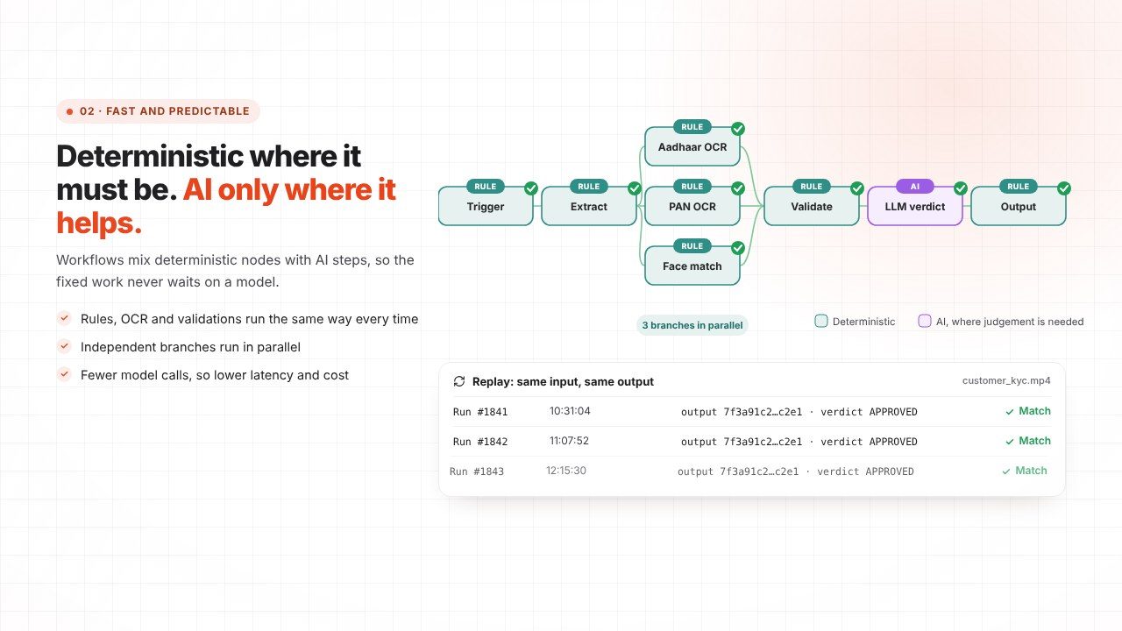Click the timestamp 10:31:04
Screen dimensions: 1122x631
click(x=570, y=411)
